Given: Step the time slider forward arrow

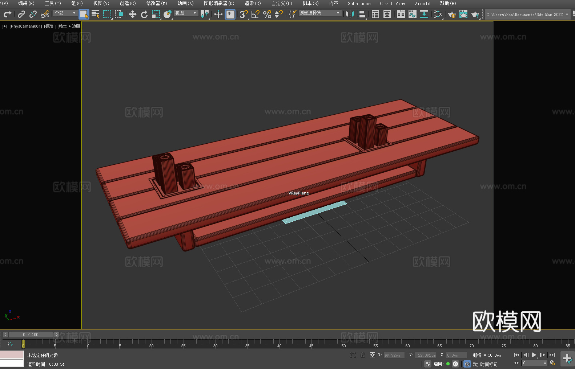Looking at the screenshot, I should (56, 335).
